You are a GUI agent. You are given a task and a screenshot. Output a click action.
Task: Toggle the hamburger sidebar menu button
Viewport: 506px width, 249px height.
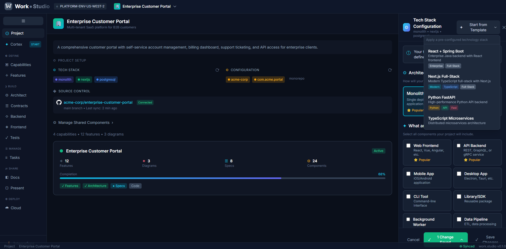pos(23,21)
